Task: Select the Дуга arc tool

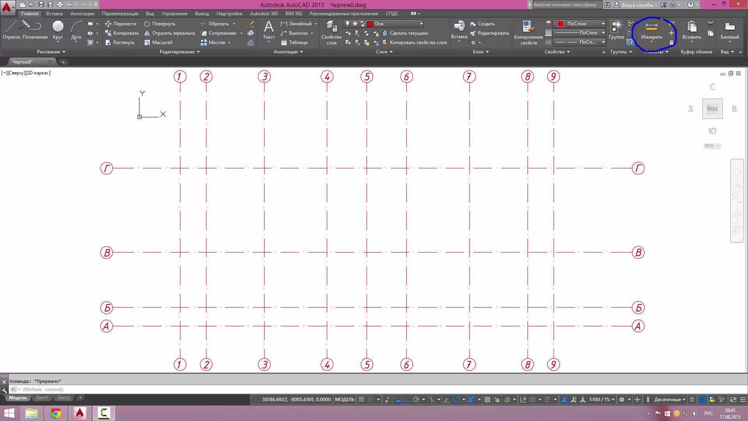Action: [x=76, y=30]
